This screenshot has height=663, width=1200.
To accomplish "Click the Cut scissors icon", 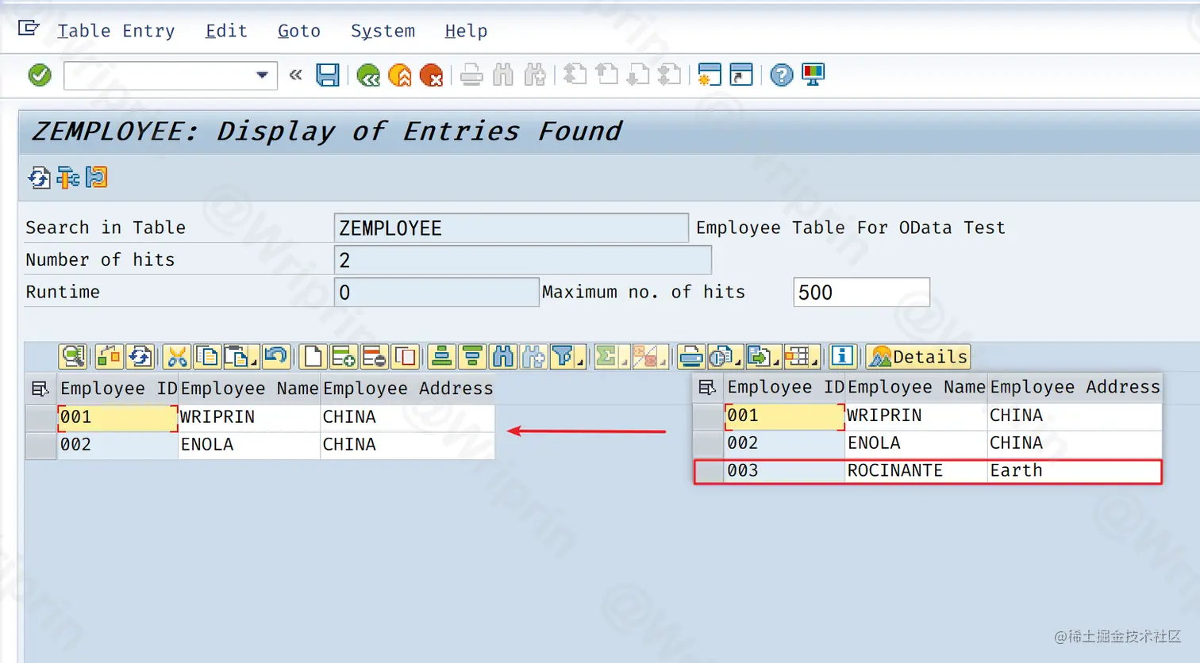I will pos(177,357).
